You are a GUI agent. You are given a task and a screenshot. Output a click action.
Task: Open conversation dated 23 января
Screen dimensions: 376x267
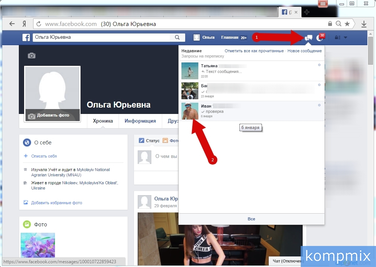(251, 91)
